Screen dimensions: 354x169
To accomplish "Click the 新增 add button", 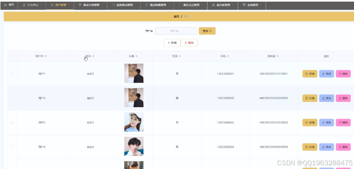I will [172, 43].
